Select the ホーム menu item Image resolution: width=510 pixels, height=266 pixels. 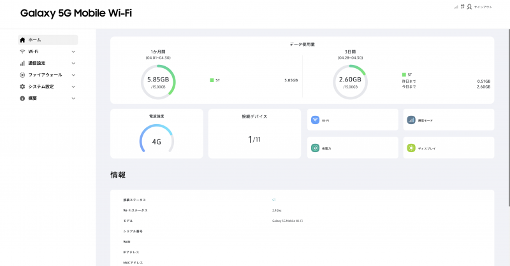click(34, 39)
